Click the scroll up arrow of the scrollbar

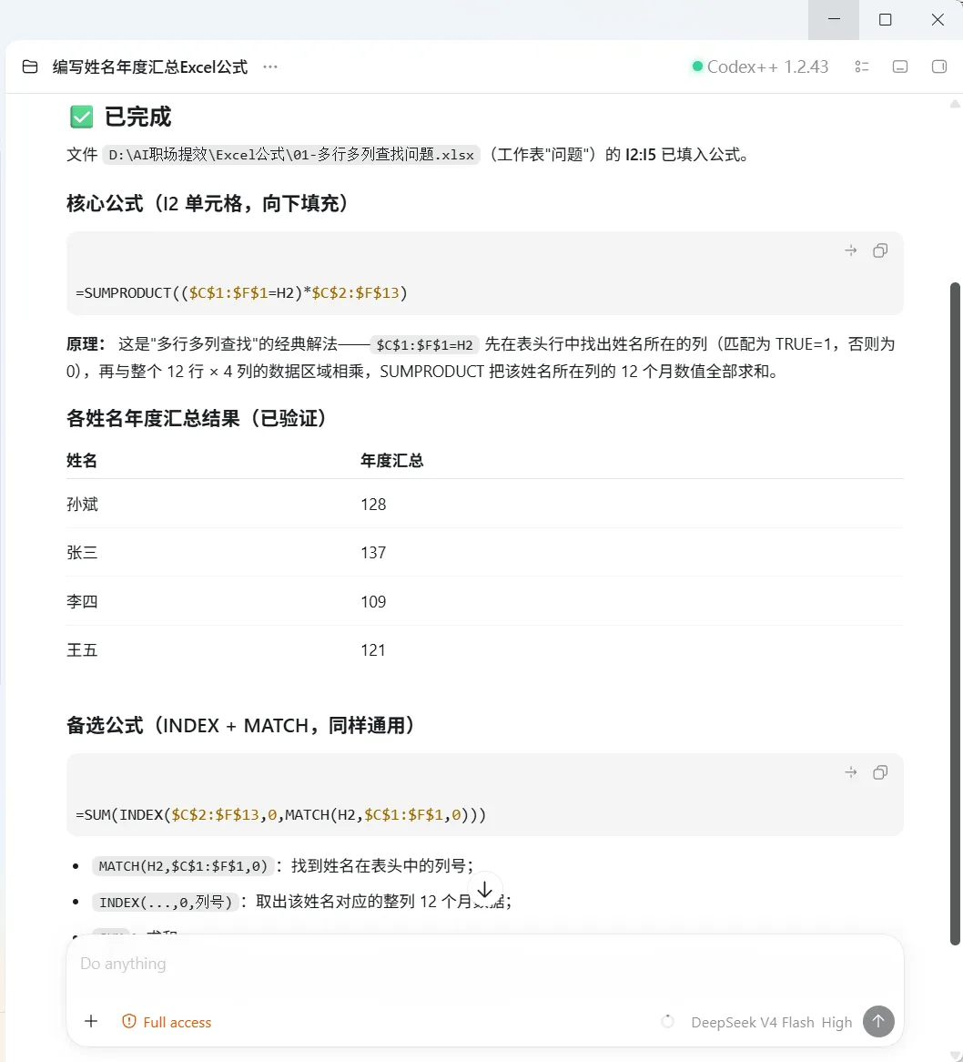click(x=955, y=105)
